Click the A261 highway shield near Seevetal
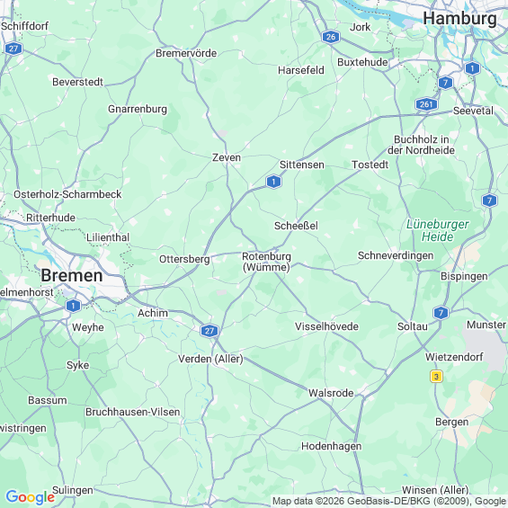The width and height of the screenshot is (508, 508). tap(426, 104)
